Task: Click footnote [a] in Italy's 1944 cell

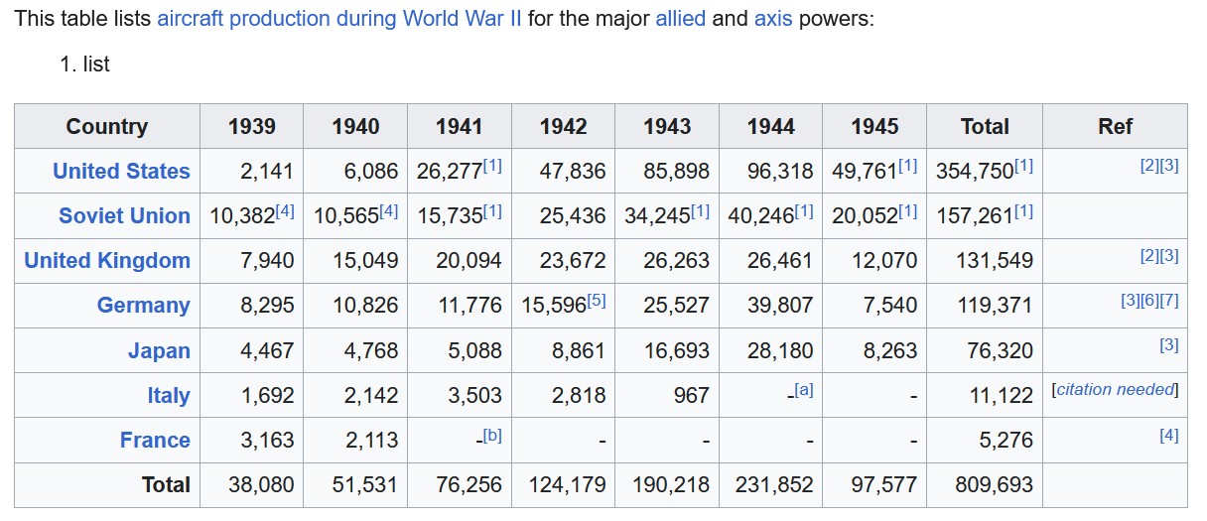Action: pyautogui.click(x=803, y=389)
